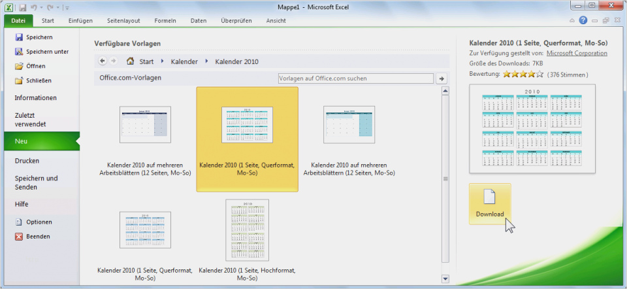Switch to the Ansicht ribbon tab
Viewport: 627px width, 289px height.
tap(276, 21)
